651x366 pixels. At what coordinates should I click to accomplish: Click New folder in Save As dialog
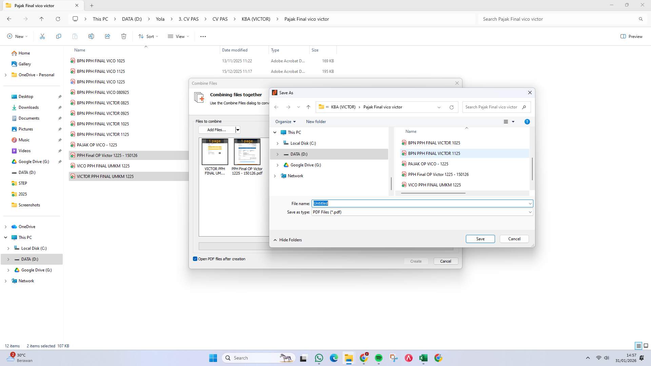coord(316,122)
